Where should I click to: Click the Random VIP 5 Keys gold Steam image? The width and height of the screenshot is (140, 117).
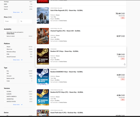coord(43,57)
